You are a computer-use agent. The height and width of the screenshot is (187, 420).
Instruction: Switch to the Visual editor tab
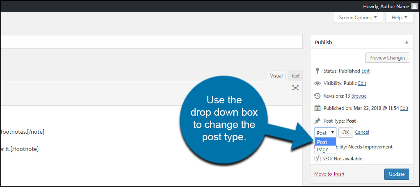pyautogui.click(x=276, y=76)
